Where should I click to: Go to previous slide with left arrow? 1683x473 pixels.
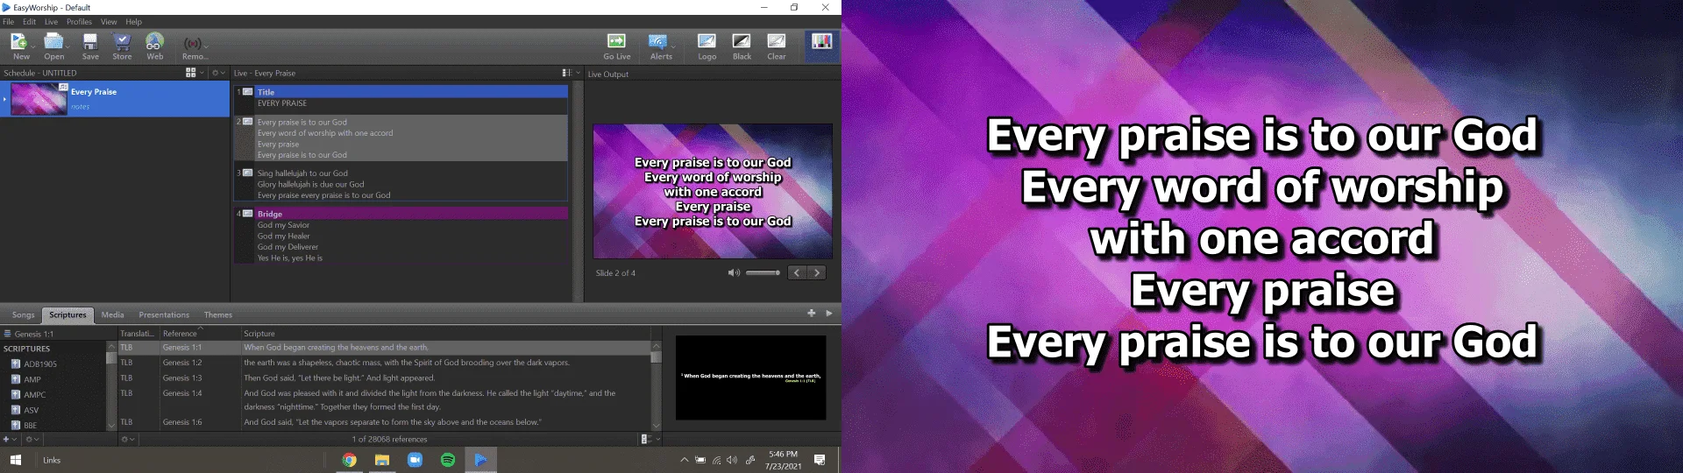pos(797,273)
